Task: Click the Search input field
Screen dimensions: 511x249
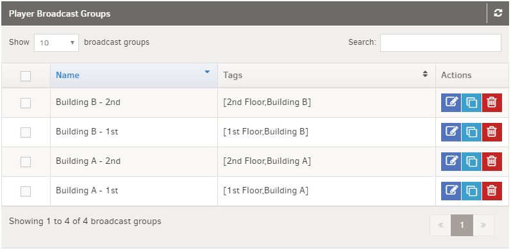Action: click(440, 43)
